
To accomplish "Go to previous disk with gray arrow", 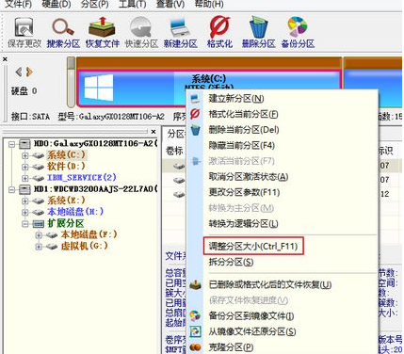I will coord(19,72).
